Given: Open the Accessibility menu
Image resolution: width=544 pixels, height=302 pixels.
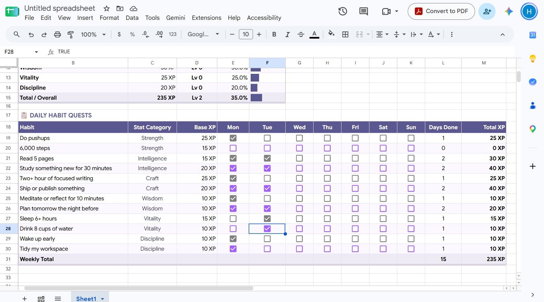Looking at the screenshot, I should [x=264, y=18].
